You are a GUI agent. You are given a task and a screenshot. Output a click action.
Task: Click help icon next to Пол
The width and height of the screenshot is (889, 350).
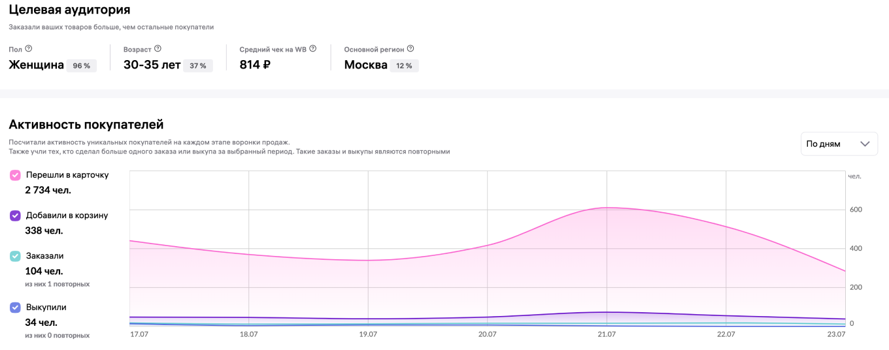click(x=29, y=49)
